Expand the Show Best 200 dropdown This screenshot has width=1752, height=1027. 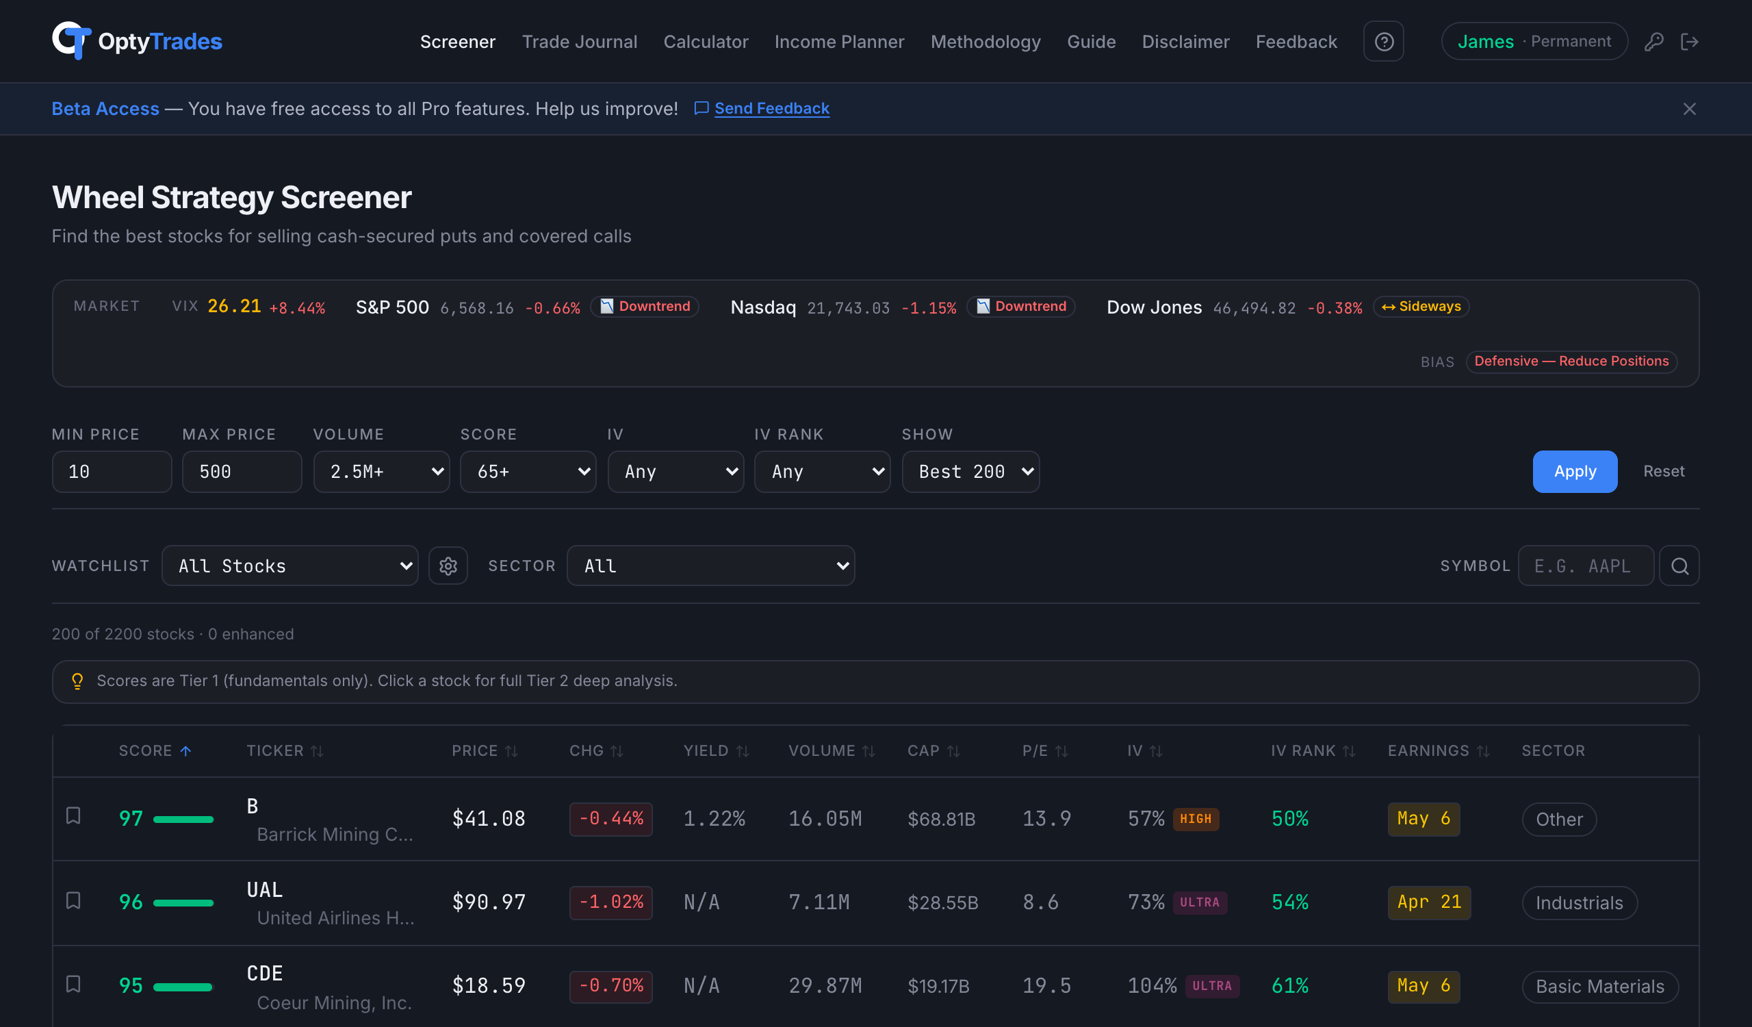970,472
